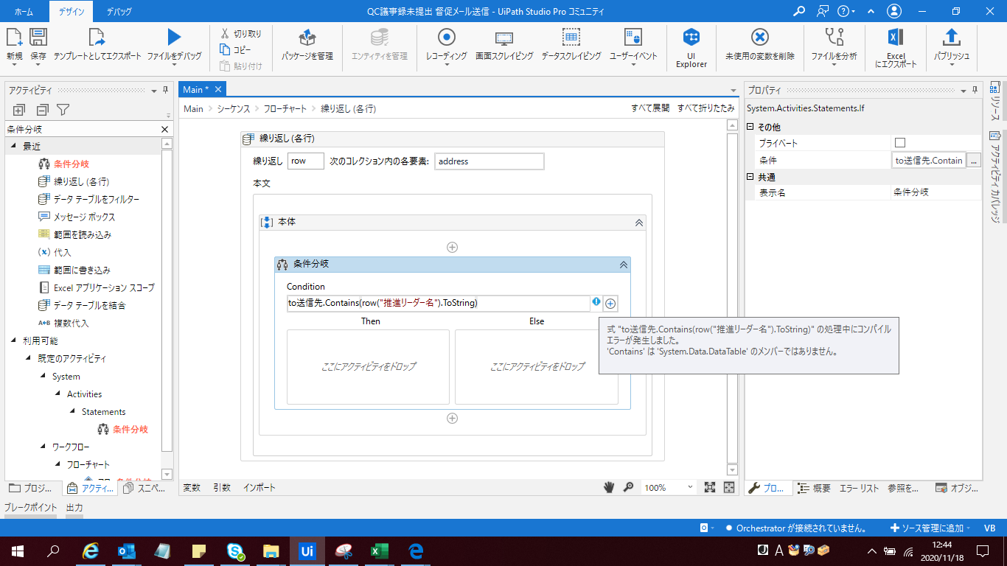Open the 出力 (Output) panel tab

[74, 508]
